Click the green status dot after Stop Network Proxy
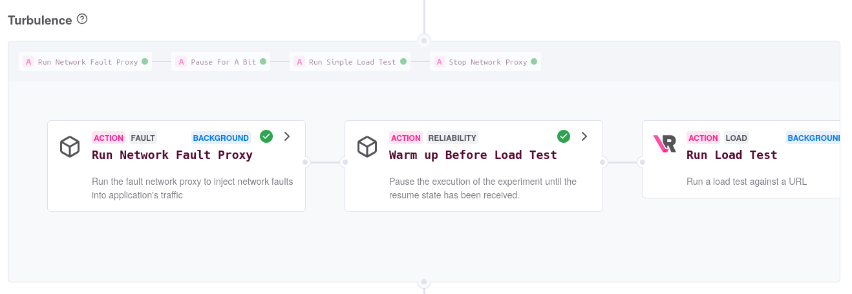852x294 pixels. pos(534,62)
